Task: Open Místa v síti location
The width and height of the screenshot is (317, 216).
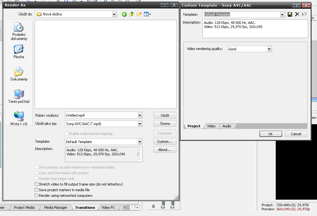Action: click(19, 119)
